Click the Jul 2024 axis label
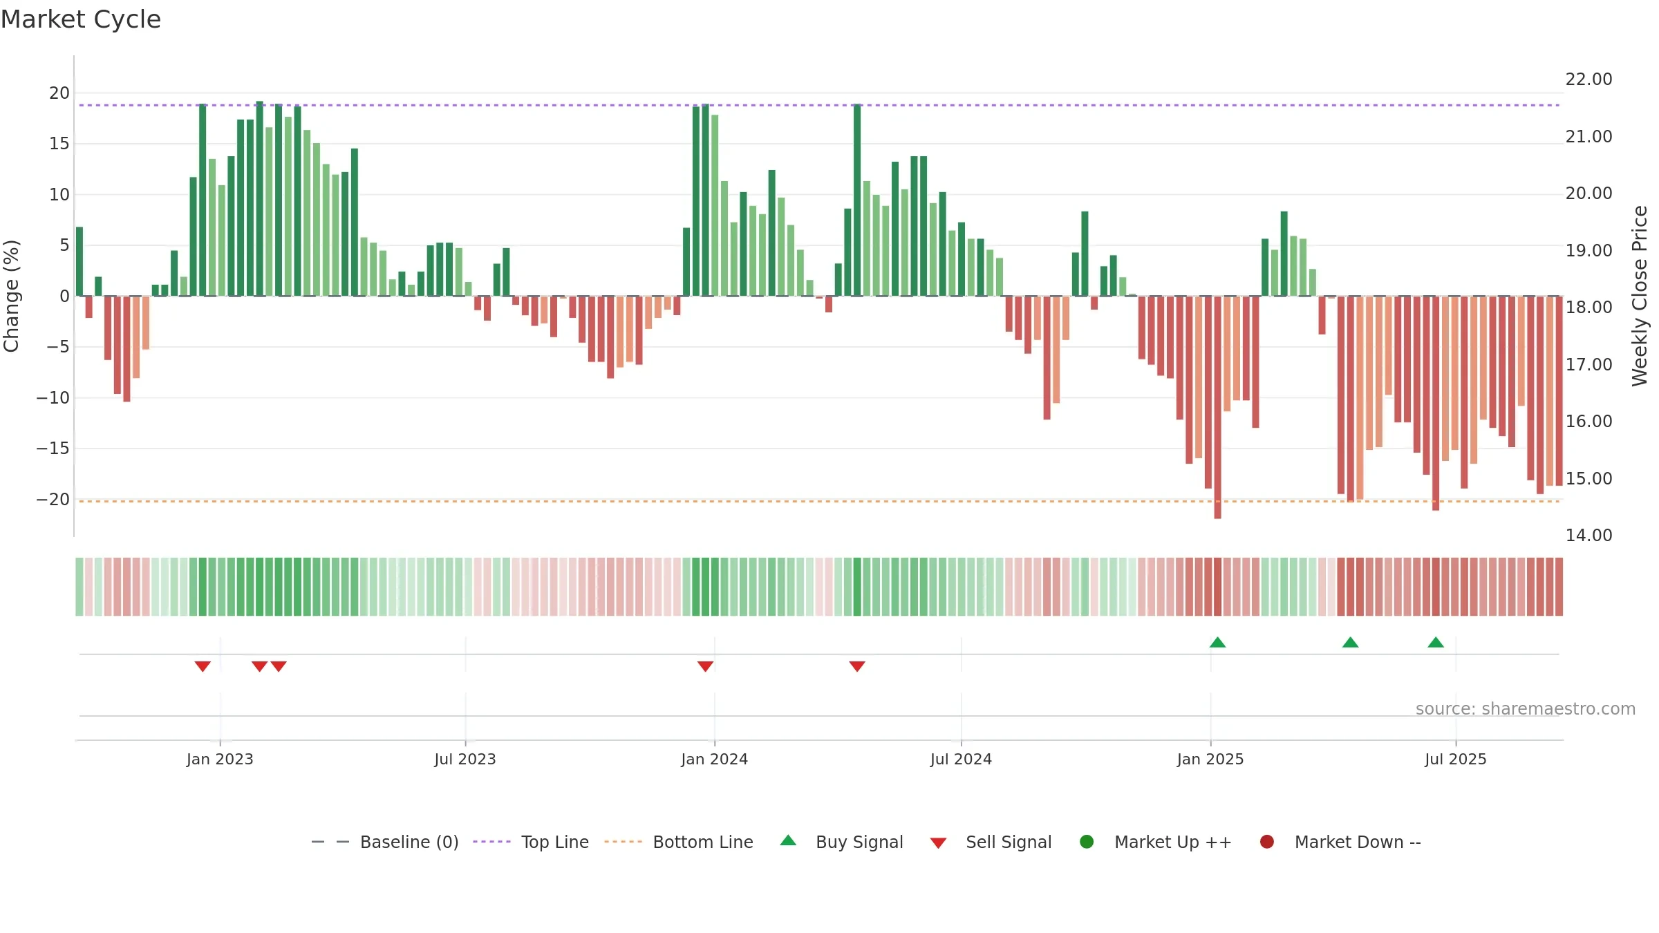 [x=961, y=760]
